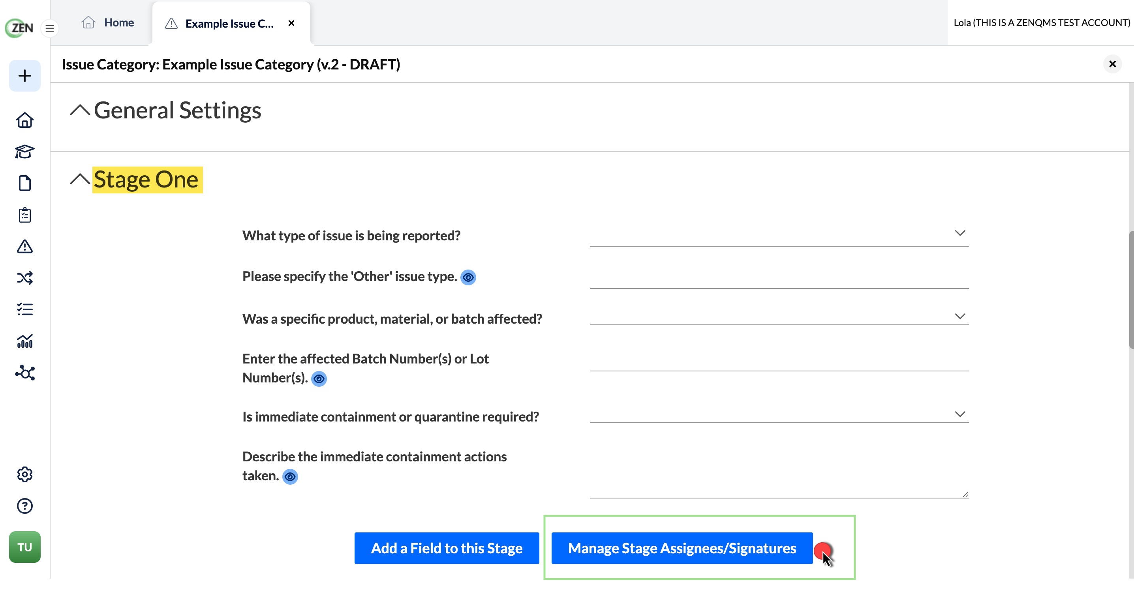Open the network nodes icon in sidebar
This screenshot has width=1134, height=607.
24,373
